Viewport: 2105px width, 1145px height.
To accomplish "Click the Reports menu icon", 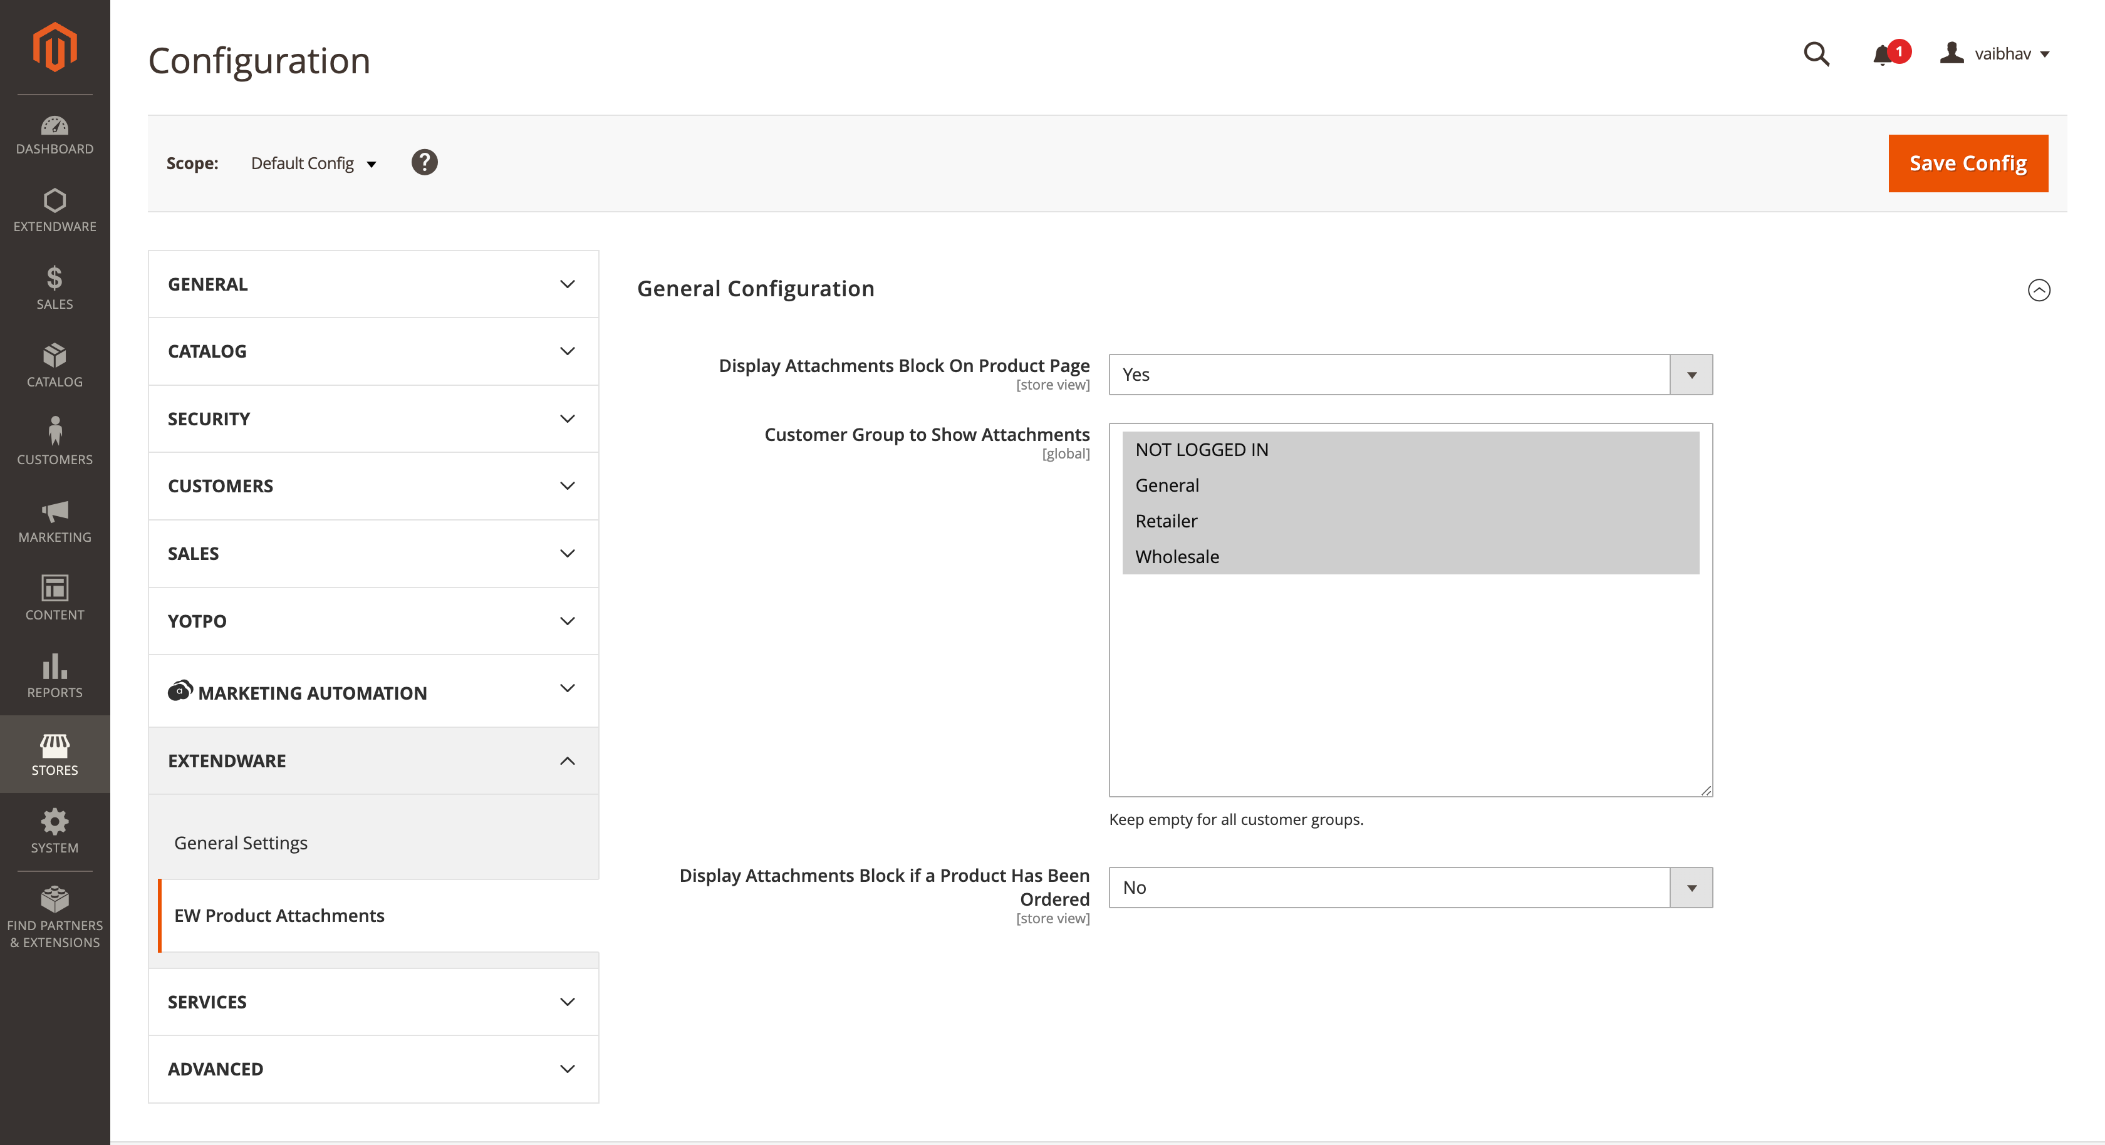I will pyautogui.click(x=55, y=675).
